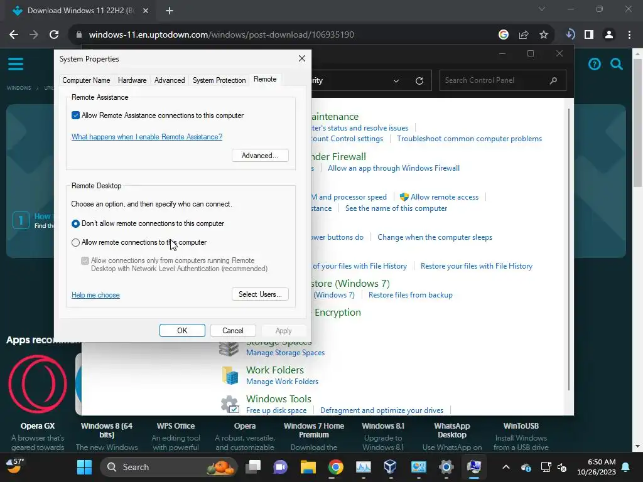Select the Remote tab
Screen dimensions: 643x482
click(x=265, y=79)
